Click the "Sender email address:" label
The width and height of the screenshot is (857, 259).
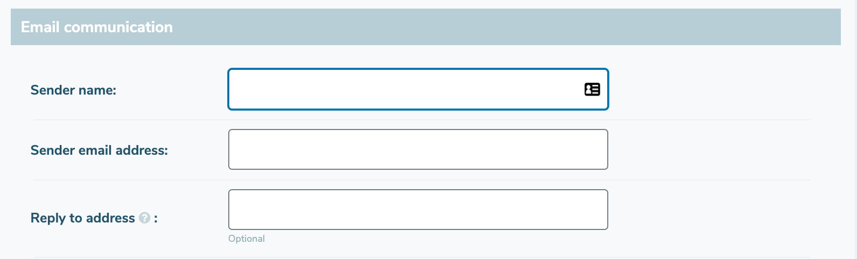99,150
